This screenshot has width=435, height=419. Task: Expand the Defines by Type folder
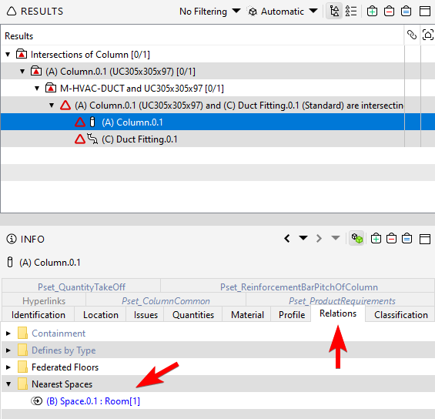click(8, 350)
